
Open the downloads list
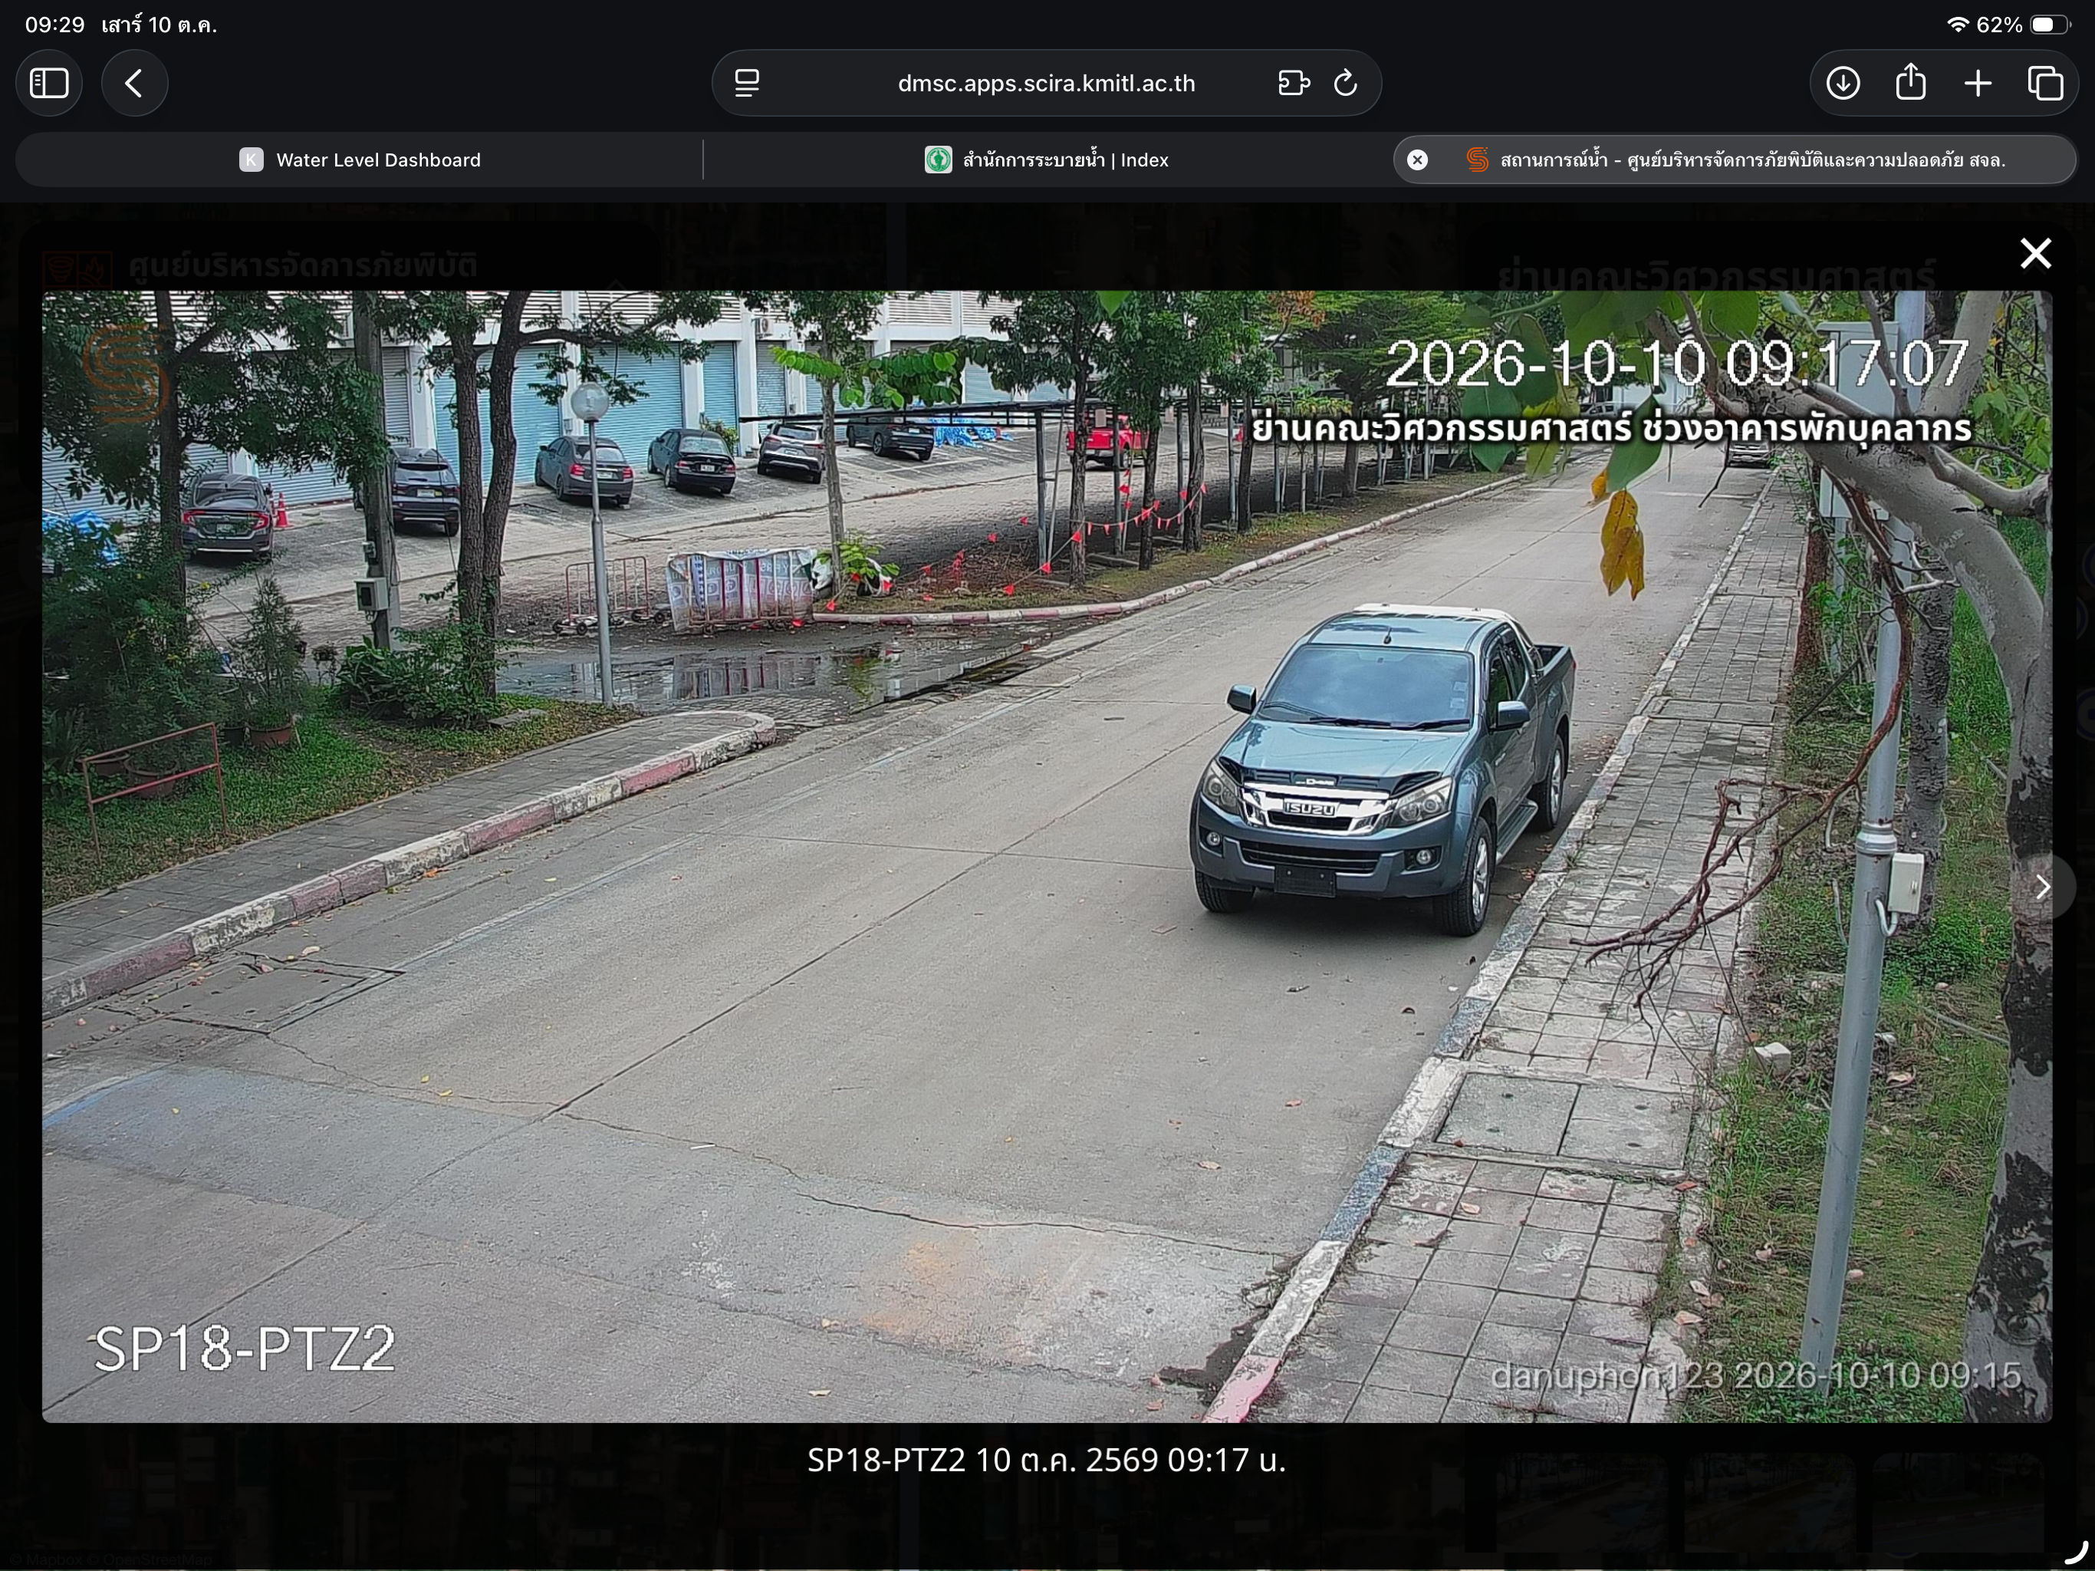(1842, 84)
